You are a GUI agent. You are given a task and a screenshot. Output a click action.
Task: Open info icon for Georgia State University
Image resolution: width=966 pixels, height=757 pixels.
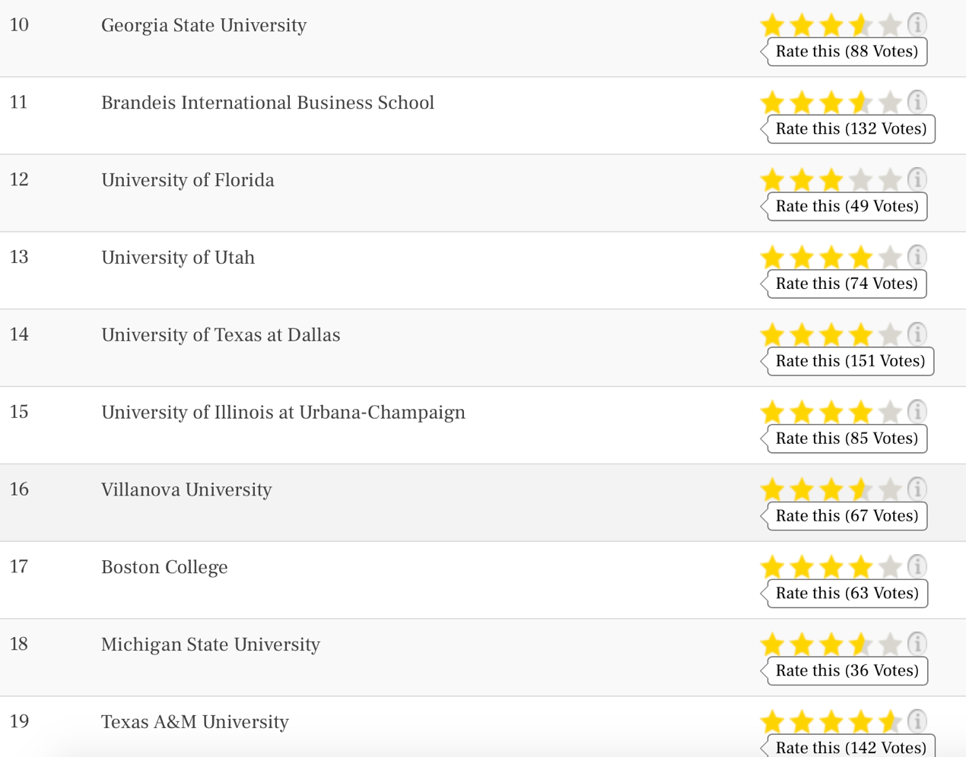click(917, 24)
